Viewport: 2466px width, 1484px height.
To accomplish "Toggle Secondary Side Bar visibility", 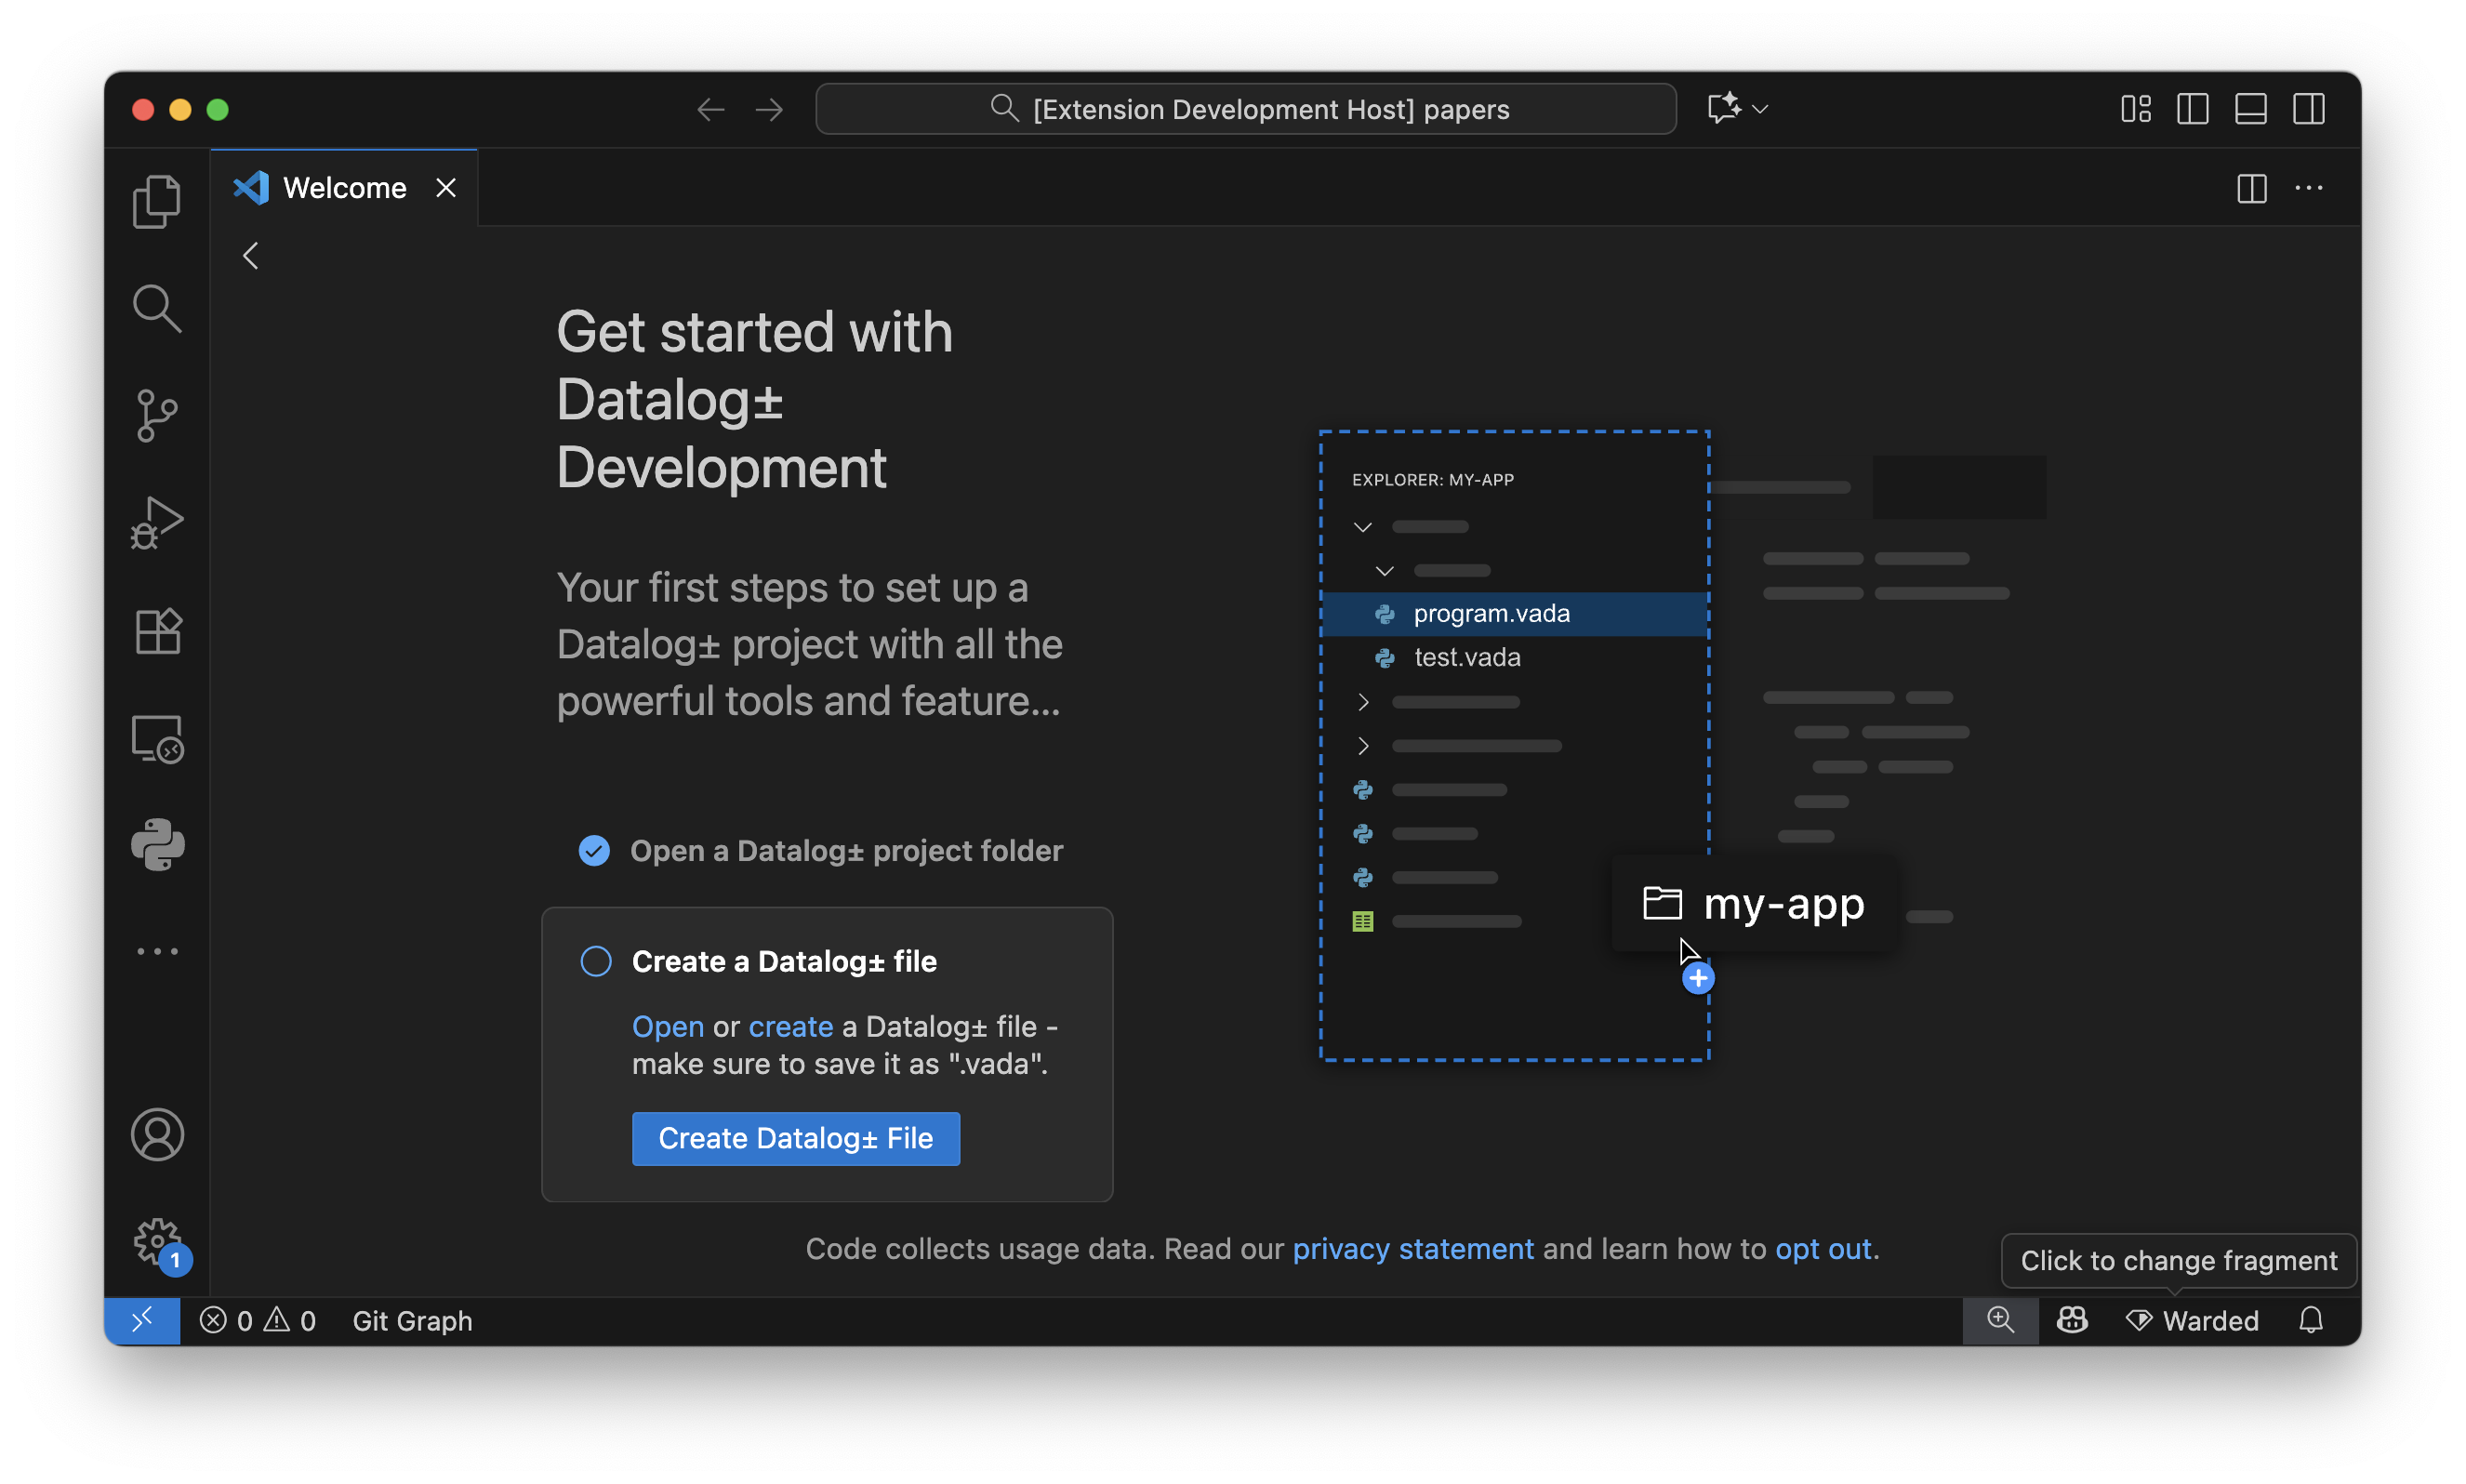I will pyautogui.click(x=2308, y=109).
